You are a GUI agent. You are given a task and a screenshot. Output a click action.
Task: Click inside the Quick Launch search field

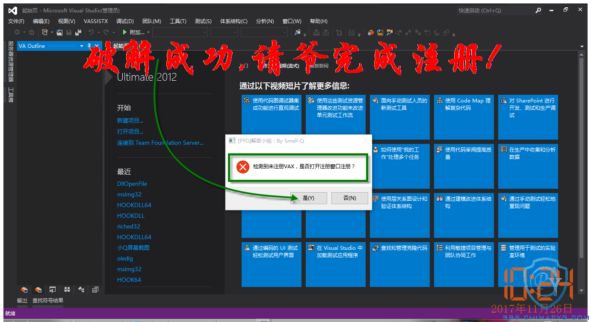495,11
